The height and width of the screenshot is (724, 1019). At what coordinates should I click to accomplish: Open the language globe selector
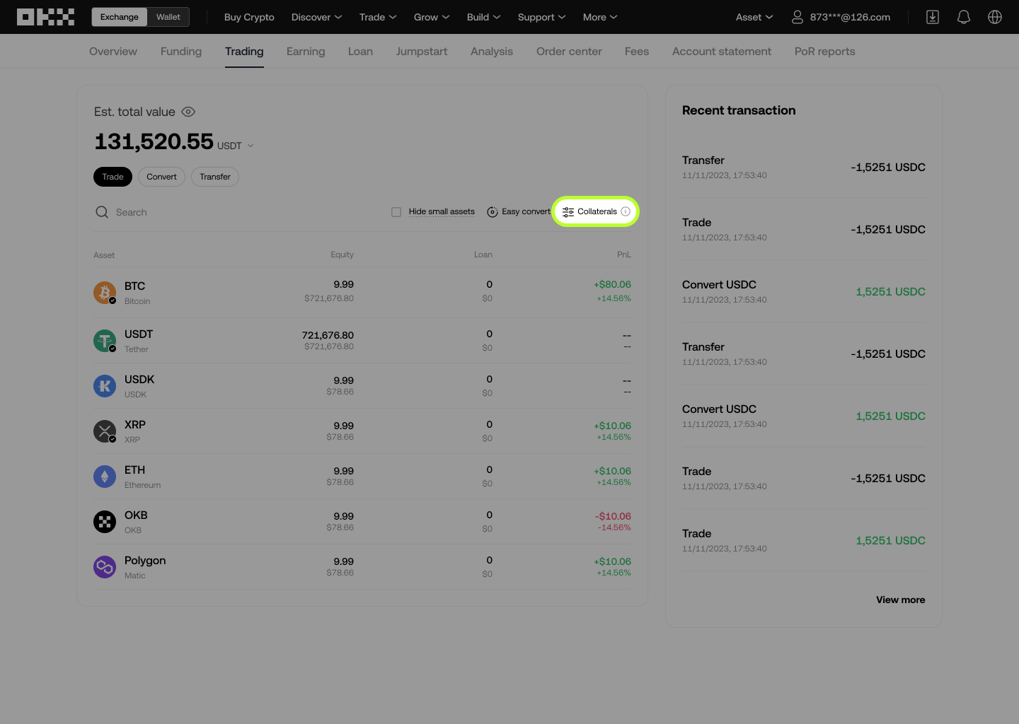[994, 17]
